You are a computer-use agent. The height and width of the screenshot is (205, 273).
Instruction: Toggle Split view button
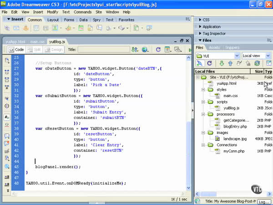pos(34,50)
